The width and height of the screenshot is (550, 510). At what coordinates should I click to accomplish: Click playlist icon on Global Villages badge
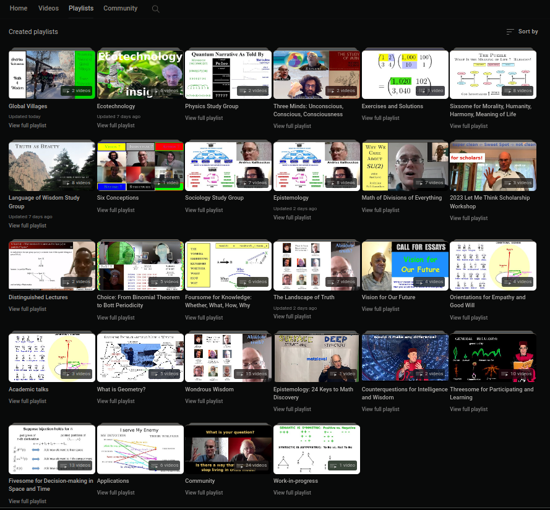(66, 91)
